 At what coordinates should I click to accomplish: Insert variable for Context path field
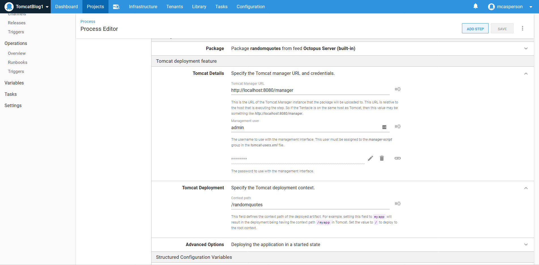coord(398,204)
